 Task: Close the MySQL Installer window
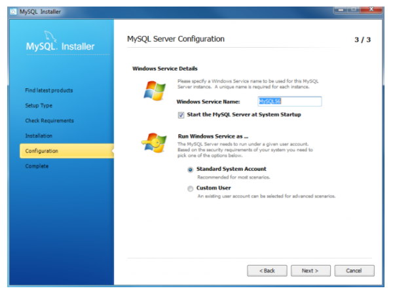tap(371, 10)
